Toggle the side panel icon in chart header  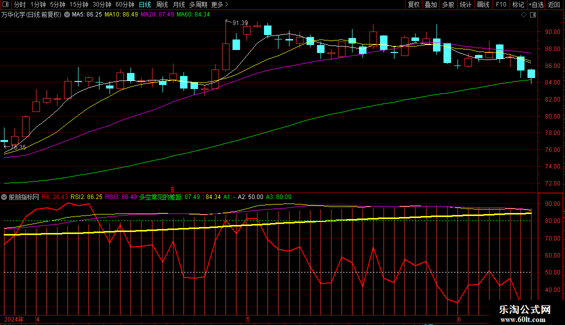[x=533, y=15]
